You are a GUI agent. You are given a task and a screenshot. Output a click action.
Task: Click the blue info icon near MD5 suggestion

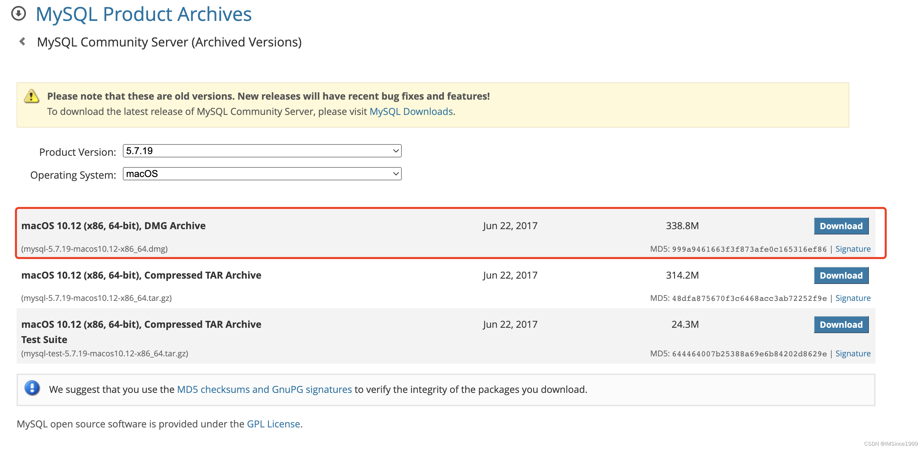tap(32, 389)
